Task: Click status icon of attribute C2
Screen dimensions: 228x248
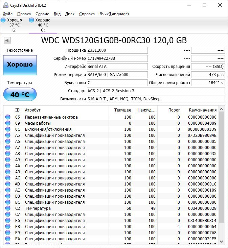Action: [8, 208]
